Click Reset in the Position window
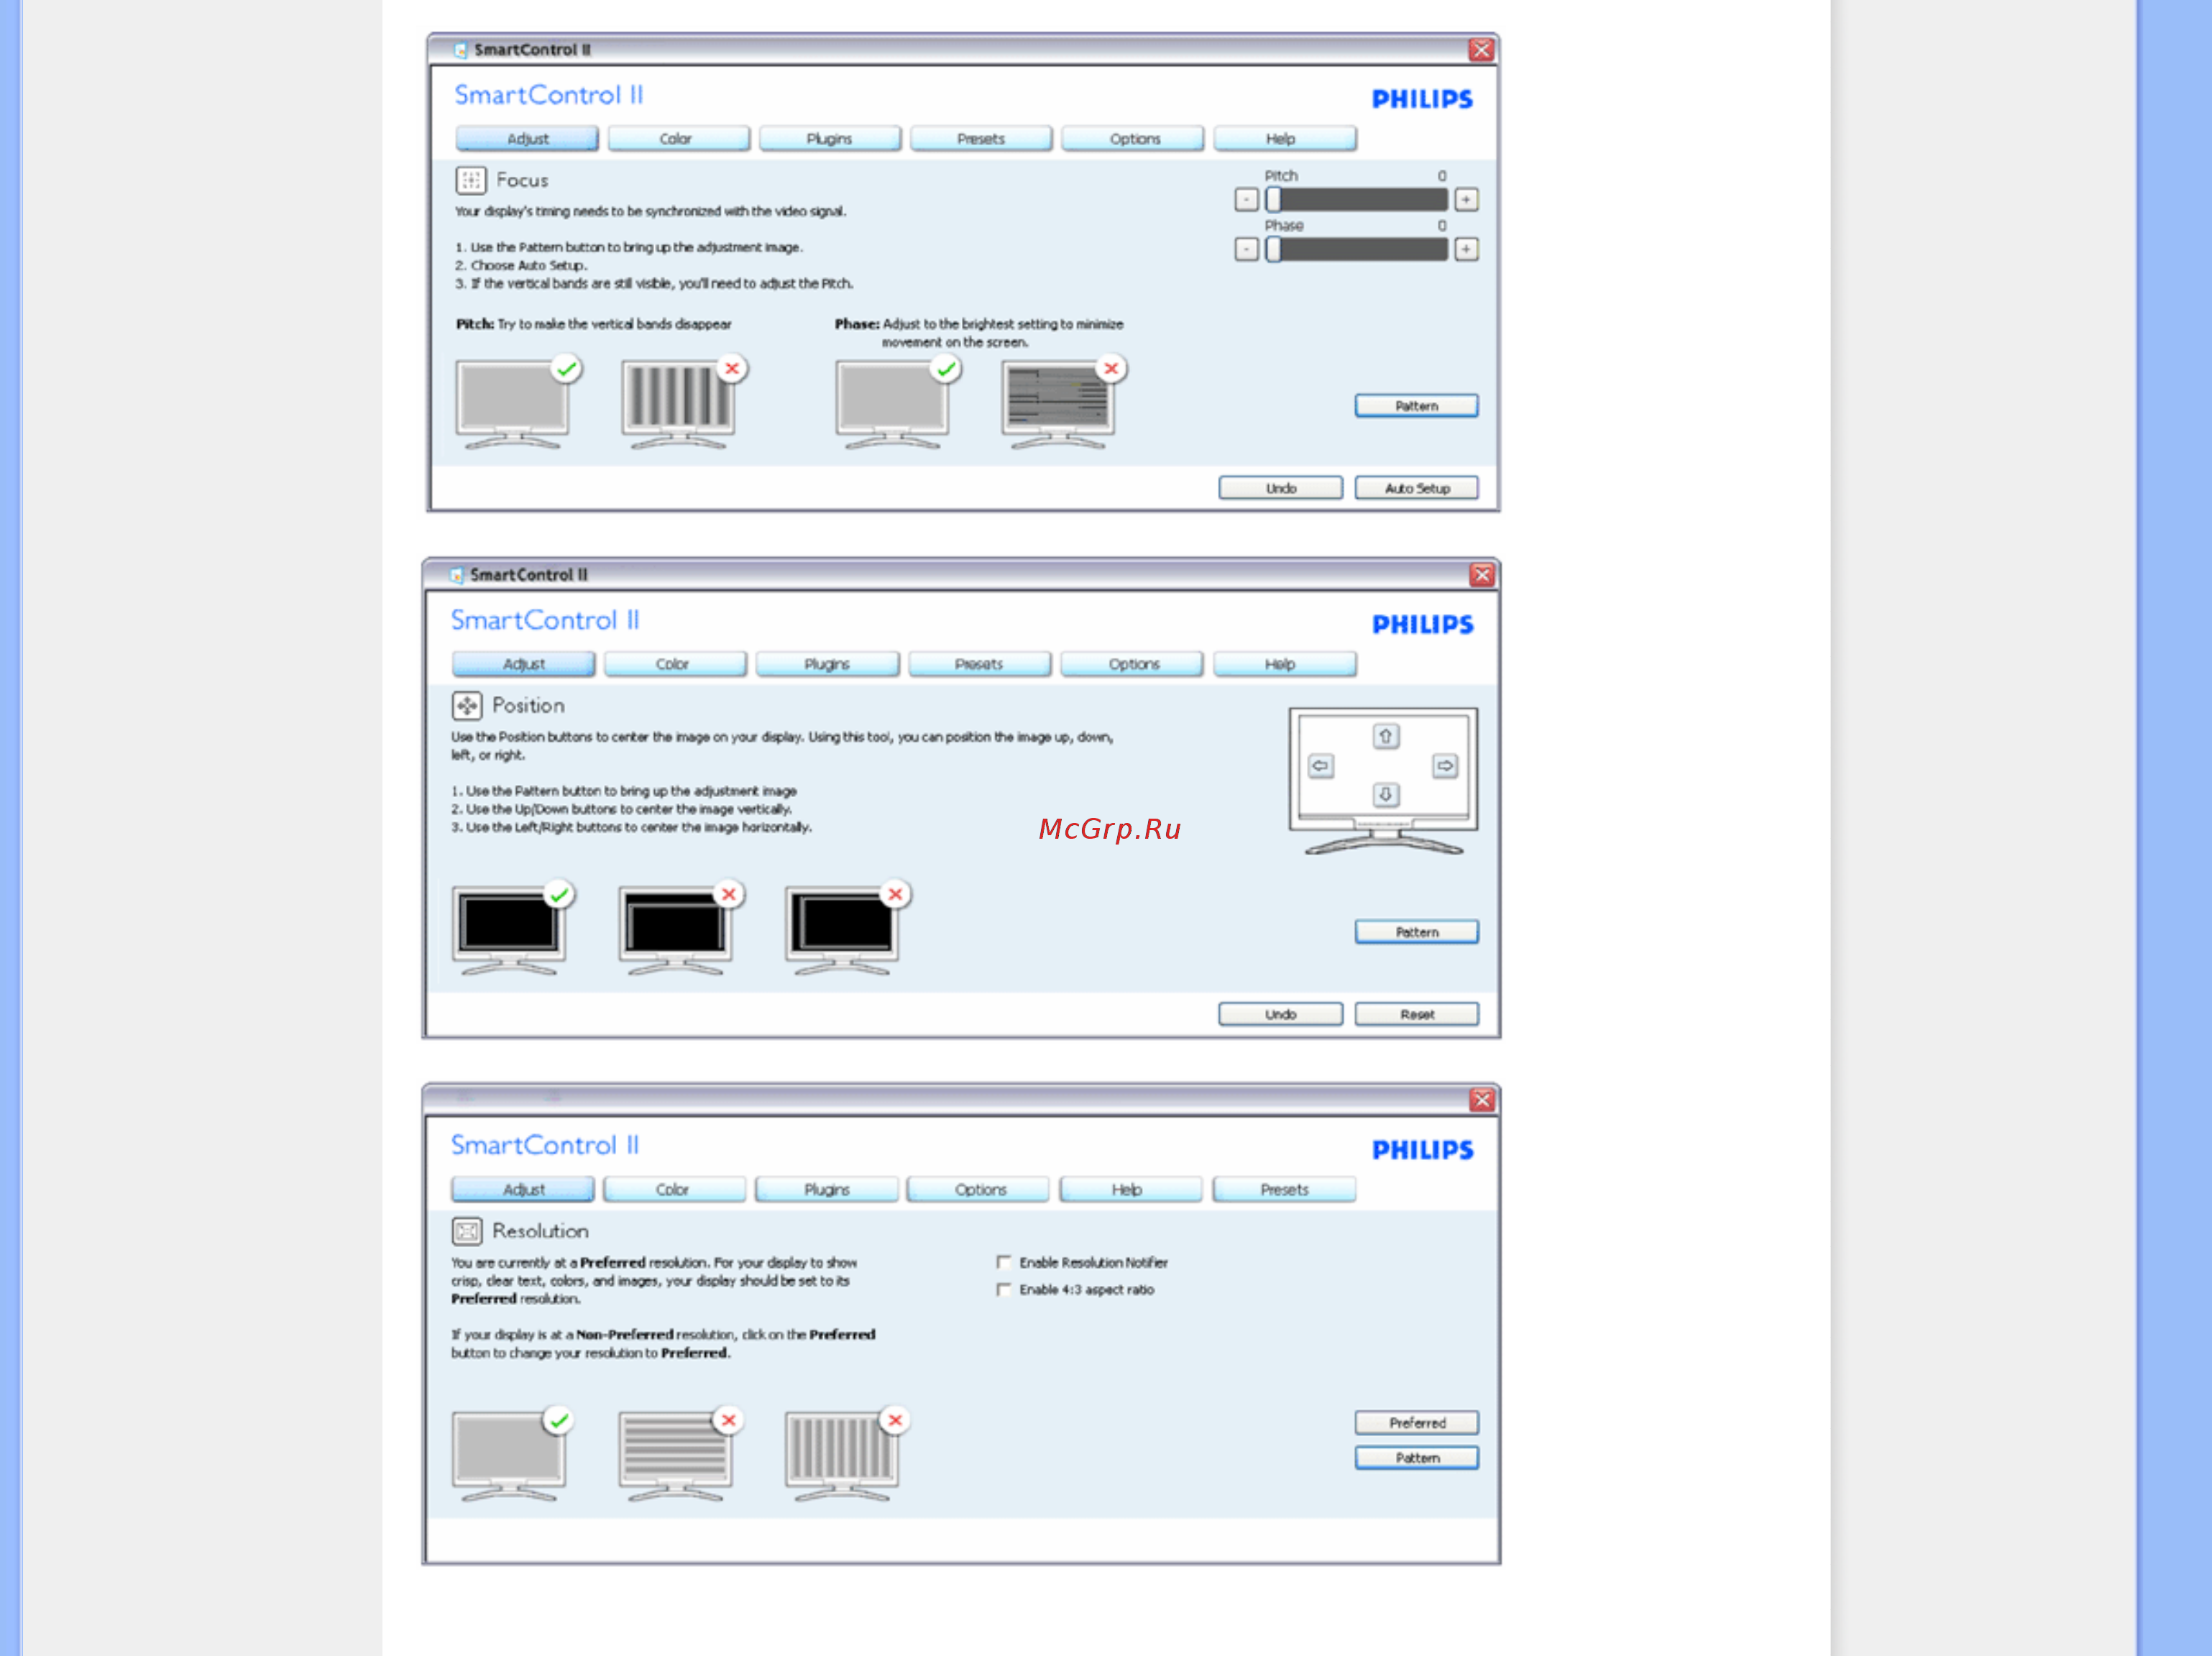The height and width of the screenshot is (1656, 2212). 1416,1014
